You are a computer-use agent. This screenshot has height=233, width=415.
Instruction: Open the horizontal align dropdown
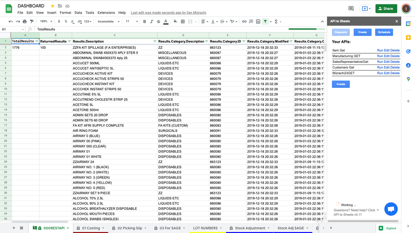pyautogui.click(x=204, y=22)
